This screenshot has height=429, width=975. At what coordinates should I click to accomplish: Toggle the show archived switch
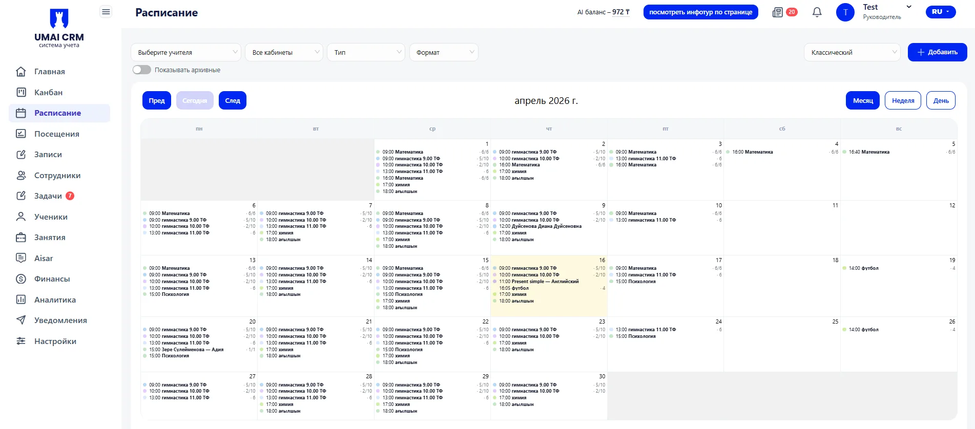tap(142, 70)
